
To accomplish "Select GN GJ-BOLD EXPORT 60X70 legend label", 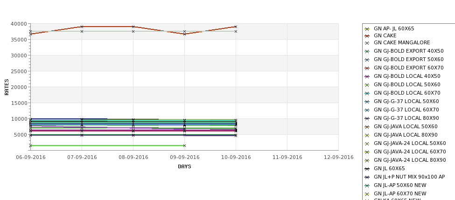I will tap(409, 68).
